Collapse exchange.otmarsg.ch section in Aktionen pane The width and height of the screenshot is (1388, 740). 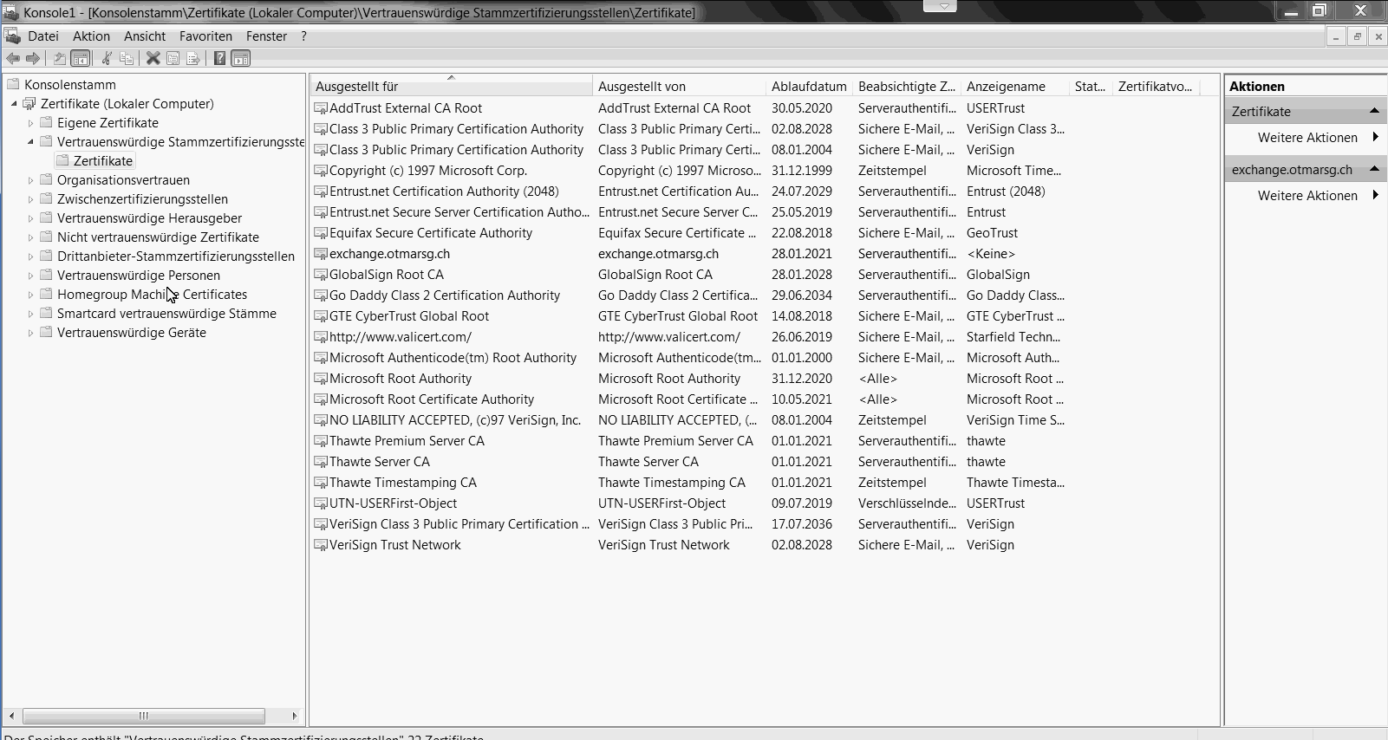[1374, 169]
